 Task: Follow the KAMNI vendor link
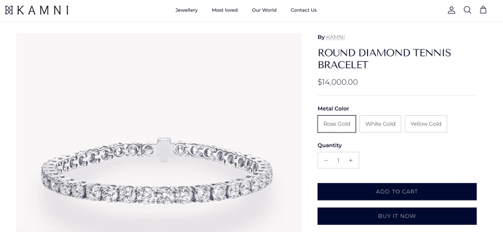335,37
